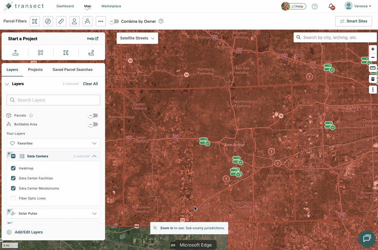Click the ruler icon in Parcel Filters
The width and height of the screenshot is (378, 250).
click(x=61, y=21)
